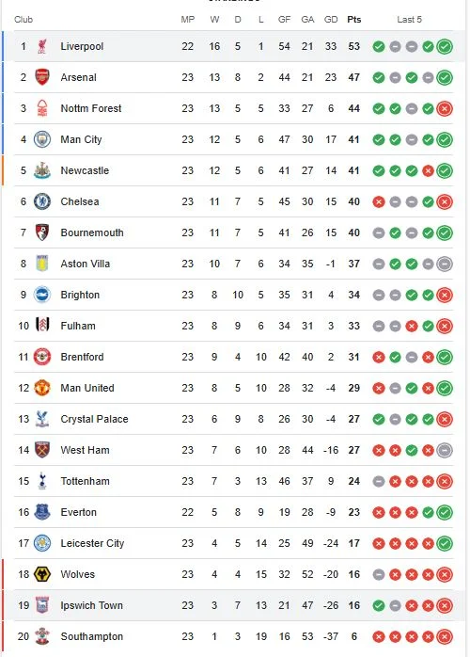Click the Tottenham cockerel crest
The width and height of the screenshot is (470, 657).
click(42, 481)
